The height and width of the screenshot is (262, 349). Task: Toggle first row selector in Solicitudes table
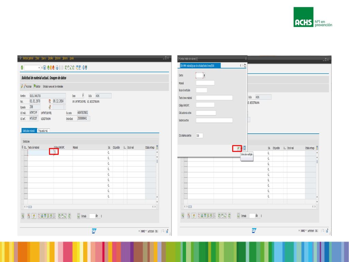point(26,152)
